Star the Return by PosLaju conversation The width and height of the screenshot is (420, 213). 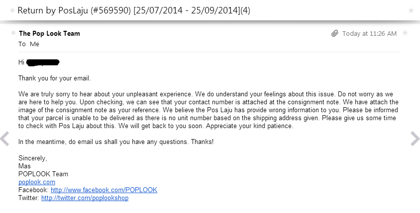[x=411, y=10]
